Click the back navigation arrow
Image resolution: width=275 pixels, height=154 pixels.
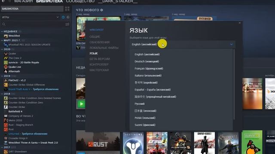[3, 1]
